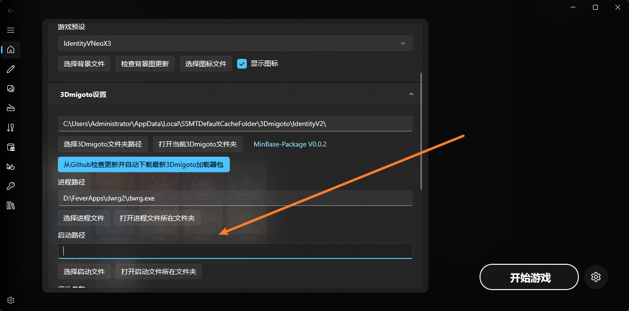The image size is (629, 311).
Task: Click the vertical scrollbar in settings panel
Action: (x=421, y=131)
